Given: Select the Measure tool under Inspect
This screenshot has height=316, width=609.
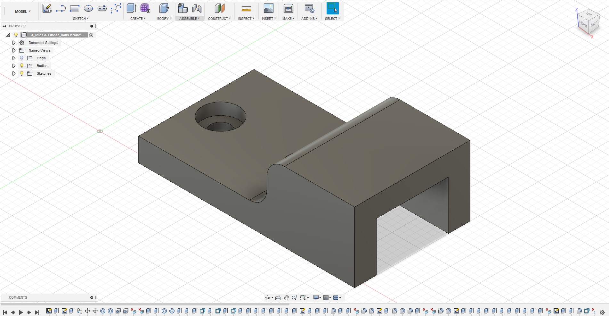Looking at the screenshot, I should click(246, 9).
